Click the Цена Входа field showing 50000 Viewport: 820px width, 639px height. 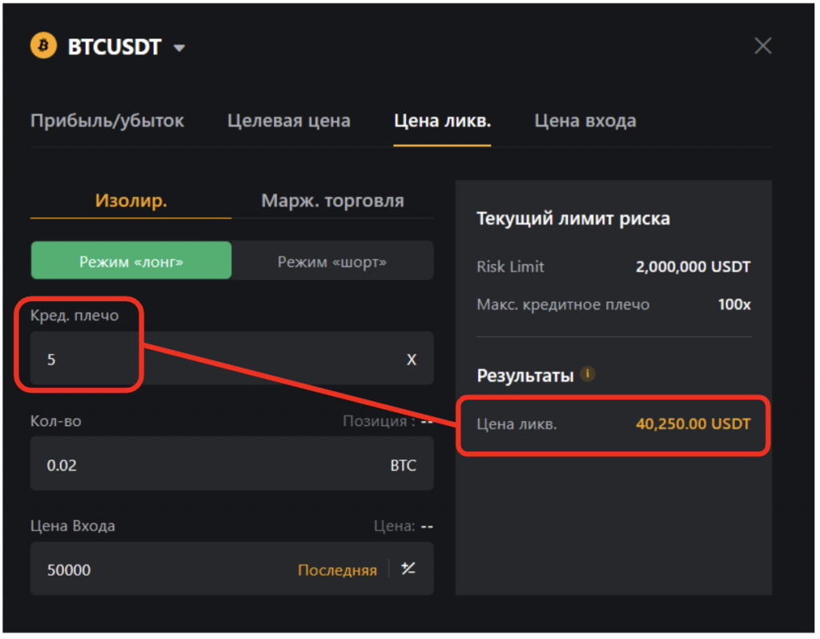[231, 569]
